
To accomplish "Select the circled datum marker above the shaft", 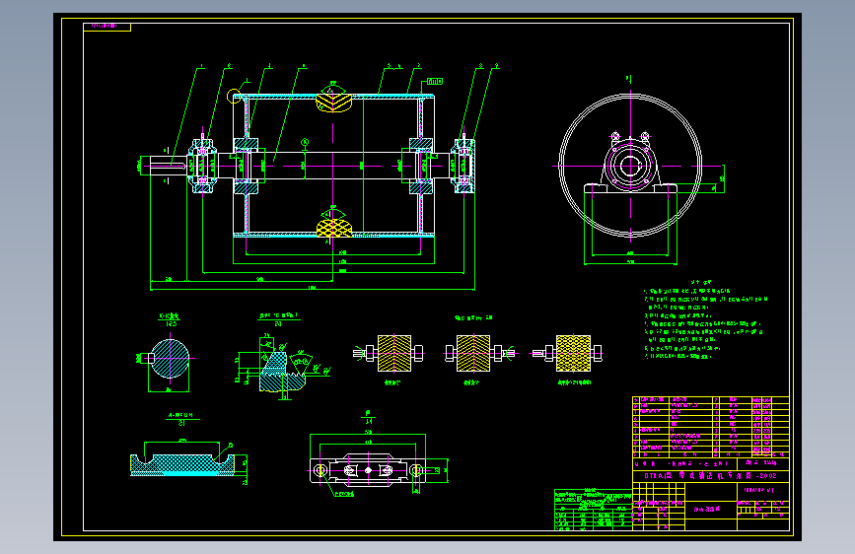I will point(305,142).
